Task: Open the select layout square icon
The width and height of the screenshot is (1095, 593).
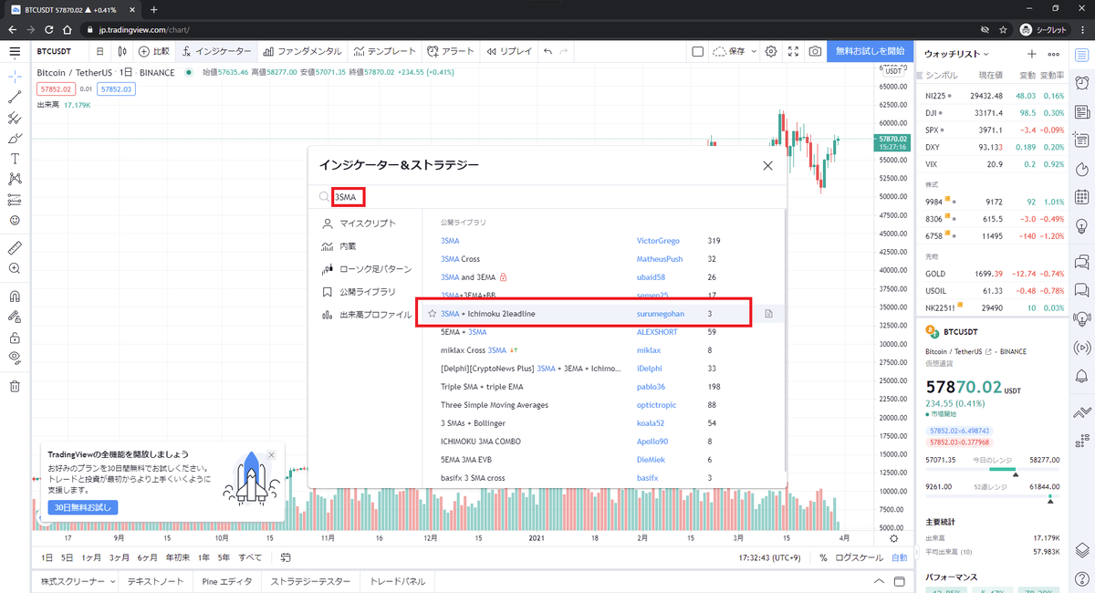Action: (697, 52)
